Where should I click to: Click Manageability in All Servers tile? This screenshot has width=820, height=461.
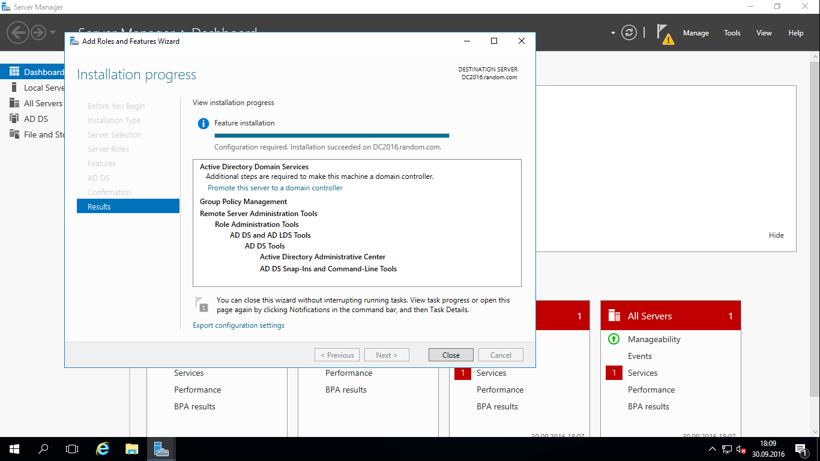[654, 339]
